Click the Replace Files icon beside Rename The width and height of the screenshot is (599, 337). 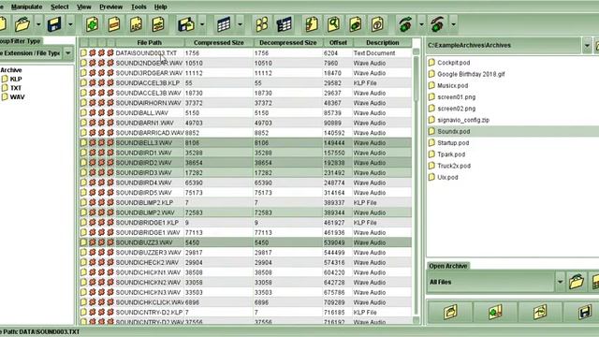158,24
